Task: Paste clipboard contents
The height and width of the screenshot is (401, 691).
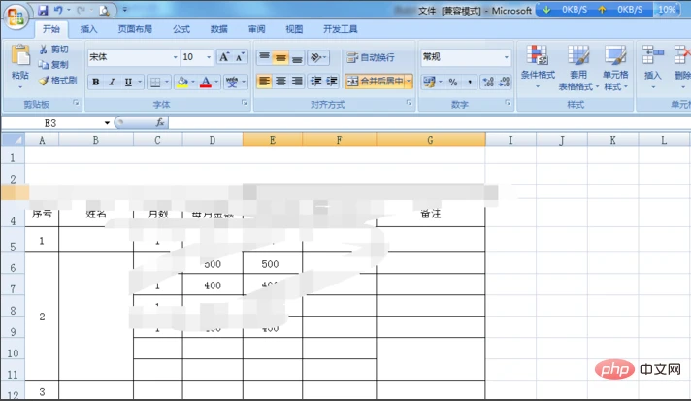Action: point(20,65)
